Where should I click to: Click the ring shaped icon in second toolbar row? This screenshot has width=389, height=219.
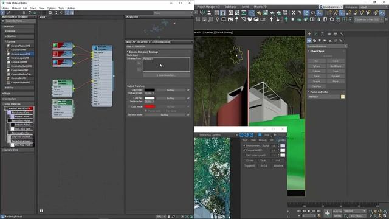pyautogui.click(x=332, y=19)
